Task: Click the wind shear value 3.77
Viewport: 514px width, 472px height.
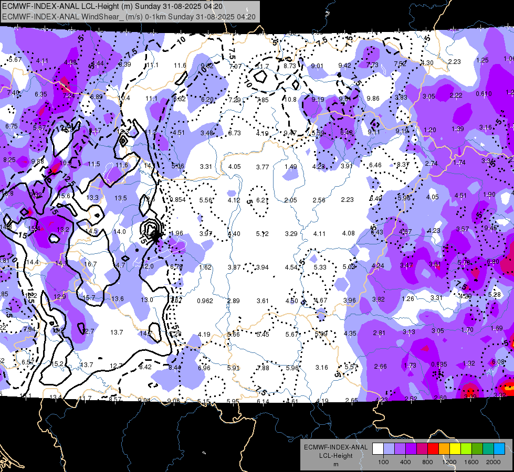Action: (x=263, y=167)
